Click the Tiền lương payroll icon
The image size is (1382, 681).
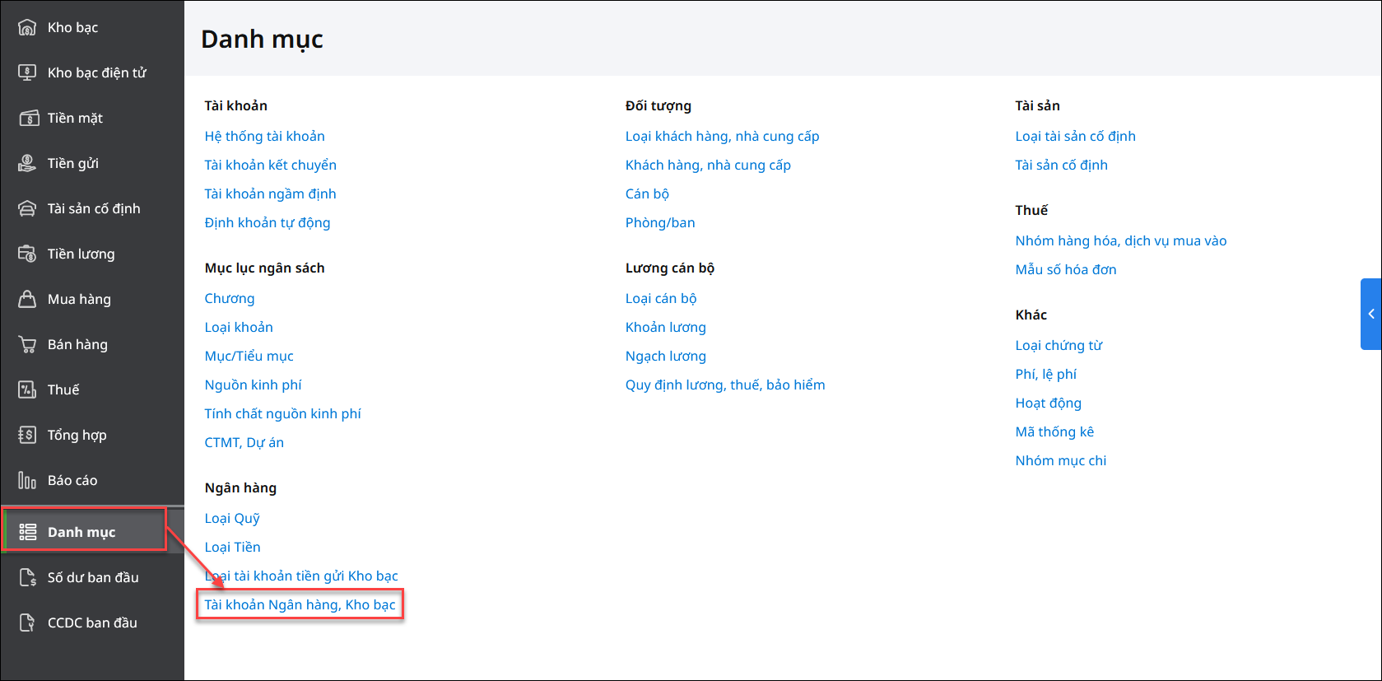27,254
